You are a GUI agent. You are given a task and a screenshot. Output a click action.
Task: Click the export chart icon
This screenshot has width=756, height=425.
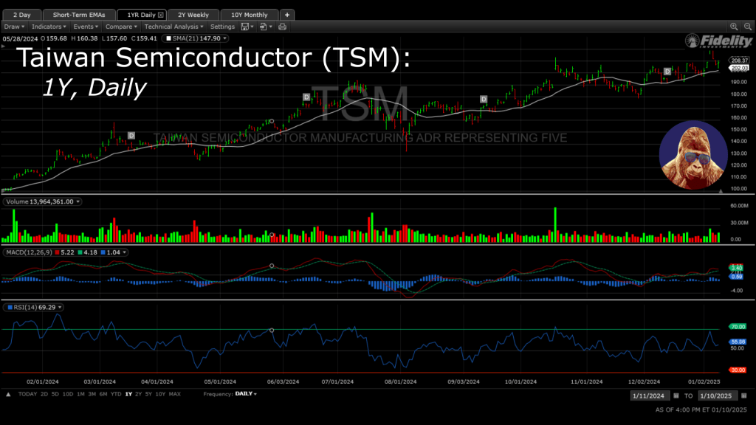[264, 27]
